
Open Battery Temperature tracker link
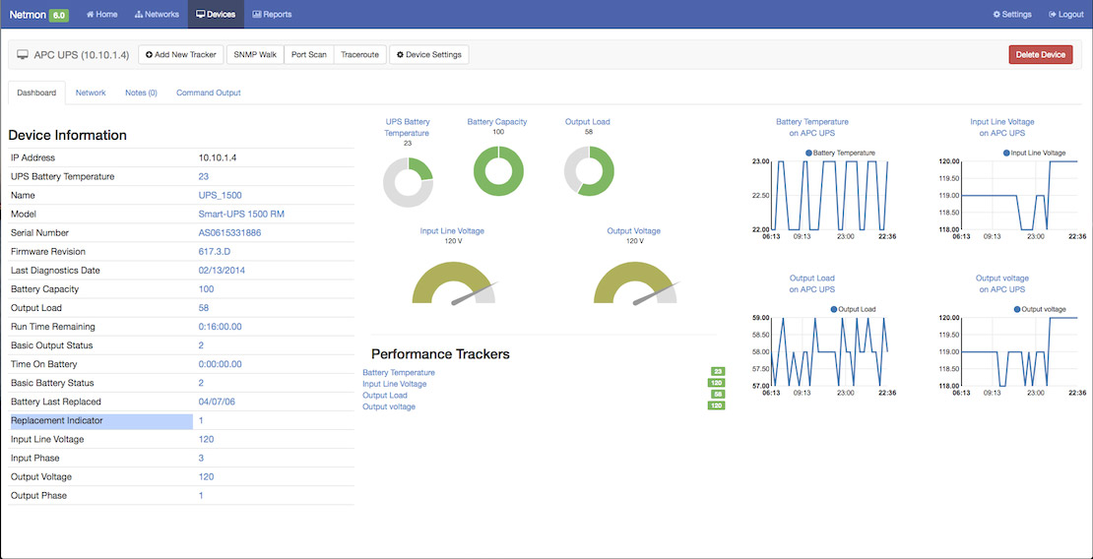click(399, 373)
